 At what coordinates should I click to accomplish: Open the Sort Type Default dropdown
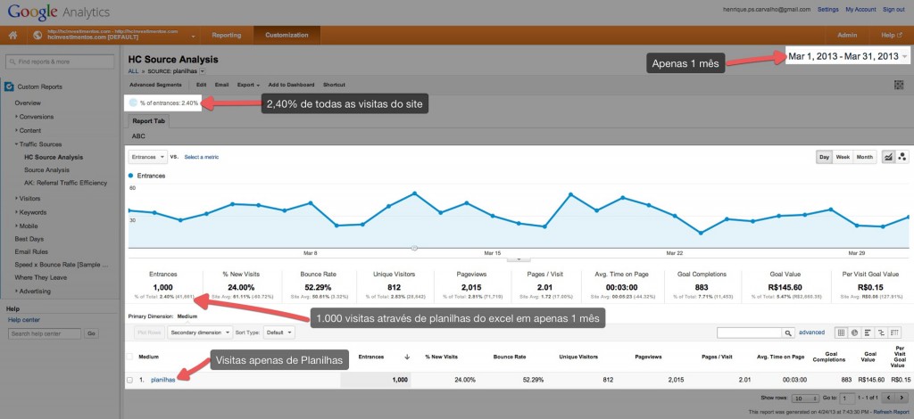pos(280,333)
